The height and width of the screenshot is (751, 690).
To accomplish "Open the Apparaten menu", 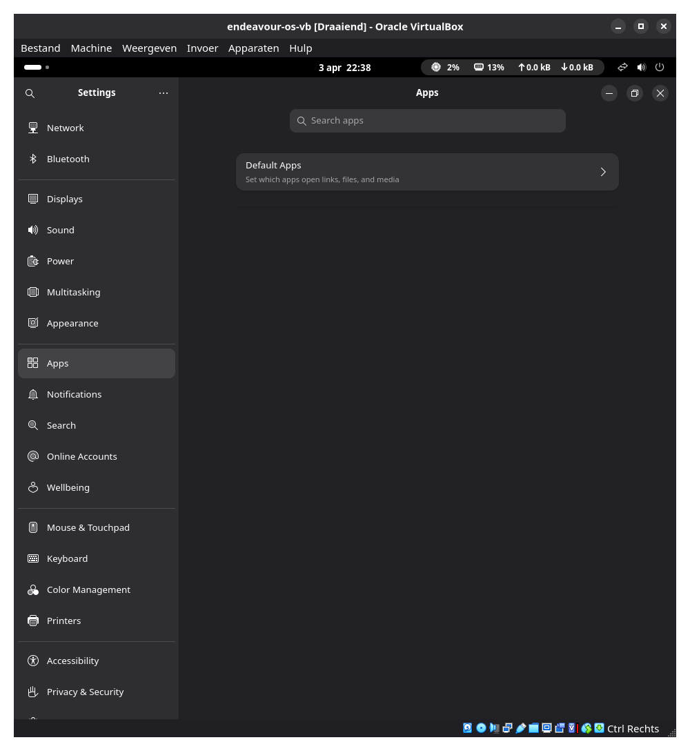I will [253, 48].
